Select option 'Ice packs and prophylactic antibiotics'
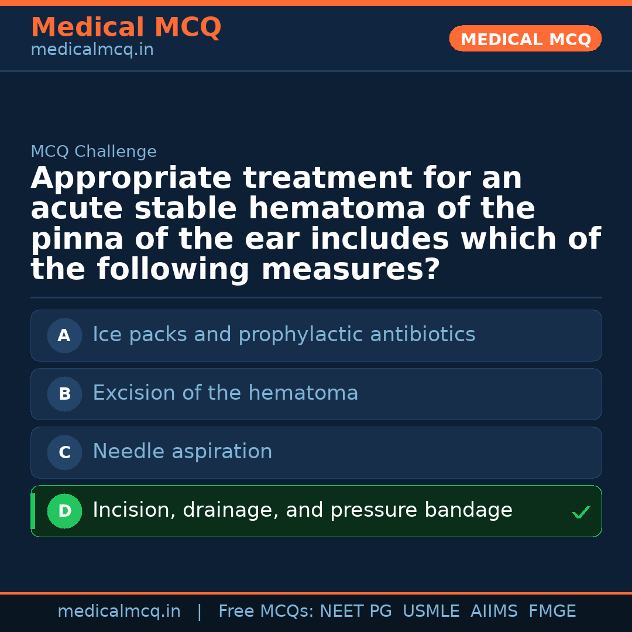Image resolution: width=632 pixels, height=632 pixels. click(284, 335)
